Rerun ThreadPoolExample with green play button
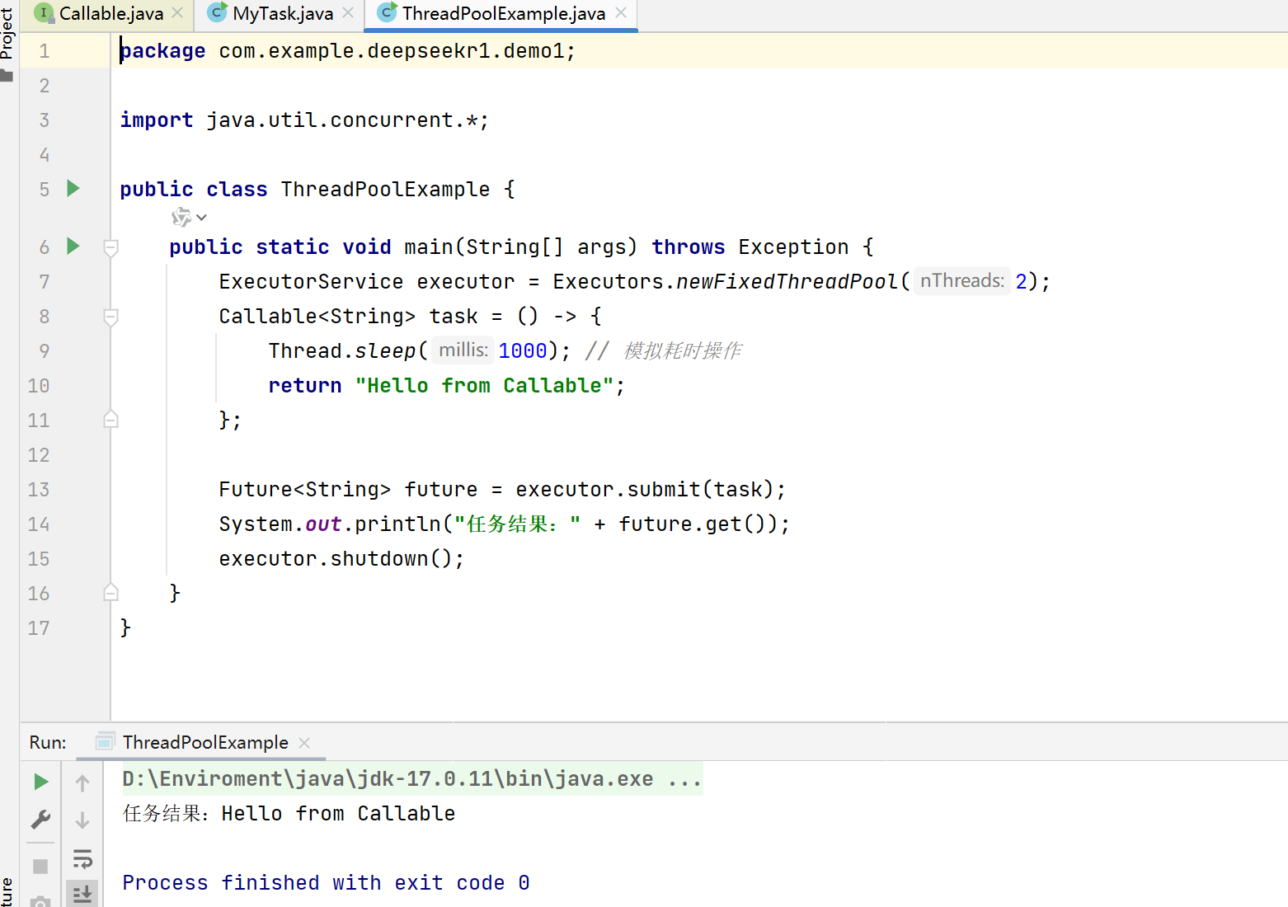The height and width of the screenshot is (907, 1288). (40, 782)
